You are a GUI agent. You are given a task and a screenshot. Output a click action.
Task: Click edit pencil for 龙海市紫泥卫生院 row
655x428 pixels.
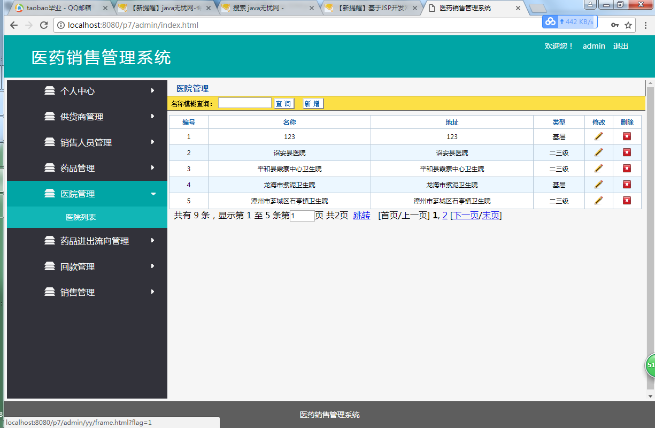pos(598,185)
